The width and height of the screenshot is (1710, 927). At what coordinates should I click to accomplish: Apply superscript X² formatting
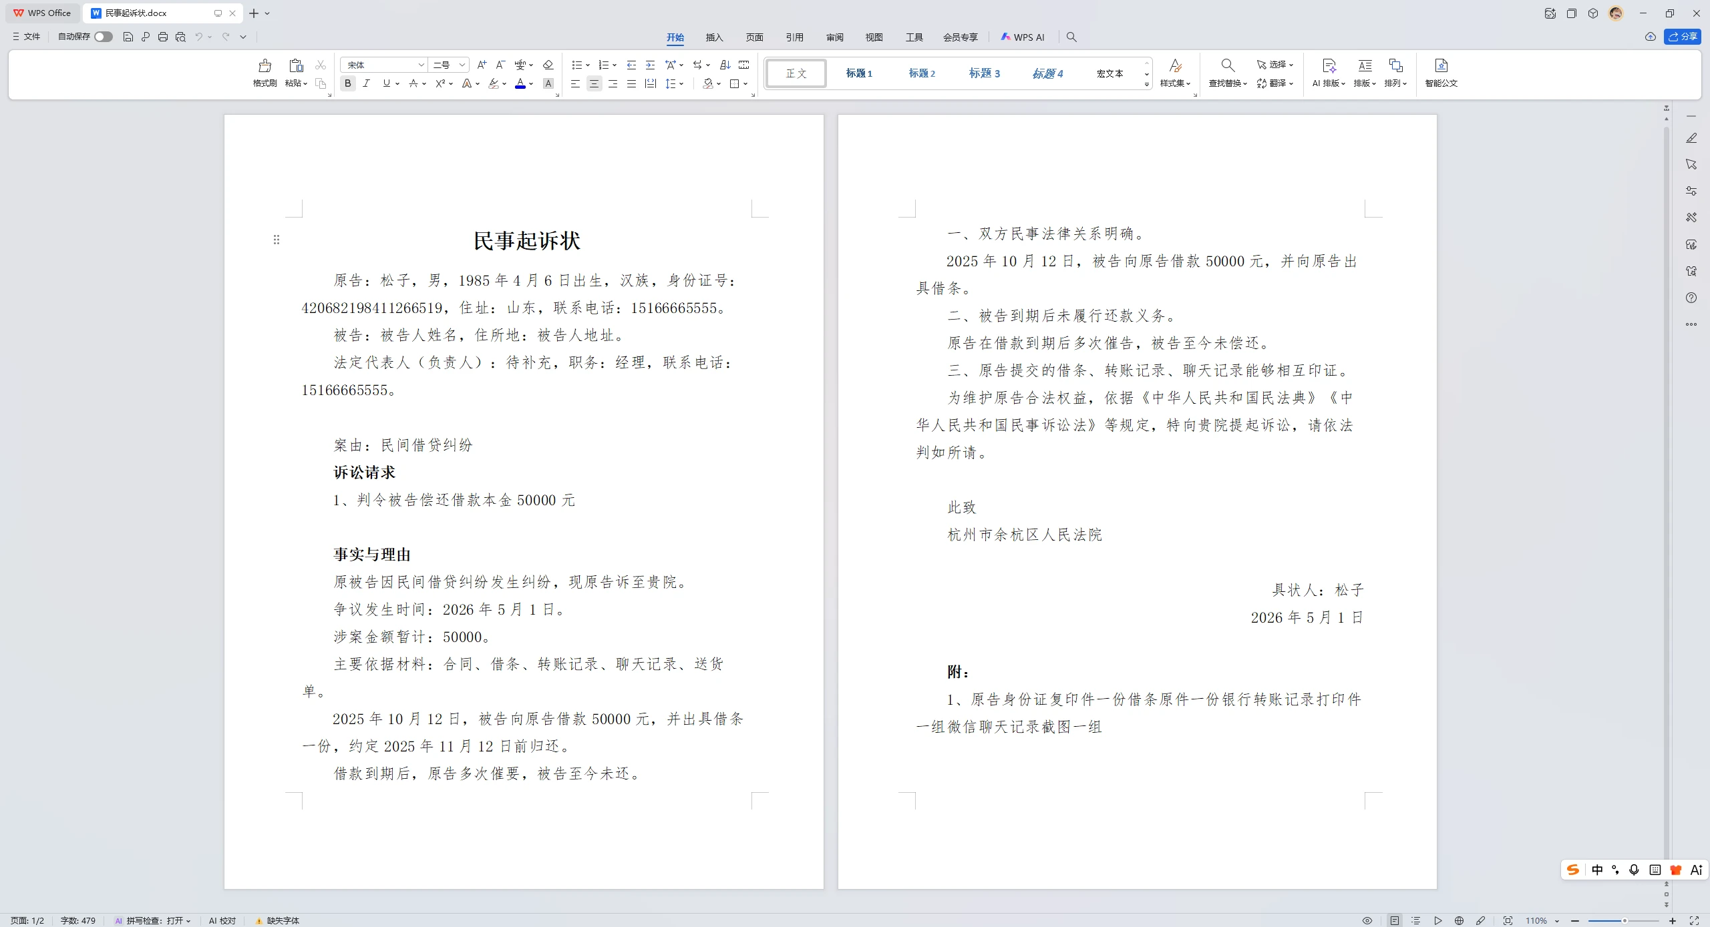coord(440,83)
